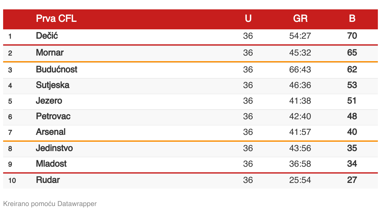Click Mornar's 65 points value

click(352, 53)
